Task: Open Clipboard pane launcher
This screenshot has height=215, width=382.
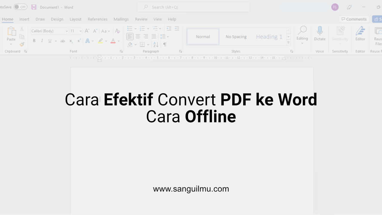Action: pyautogui.click(x=25, y=51)
